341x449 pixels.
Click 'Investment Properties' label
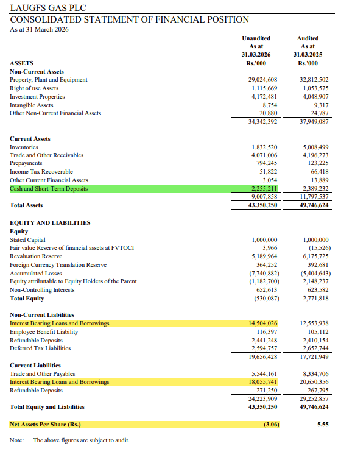click(x=37, y=97)
